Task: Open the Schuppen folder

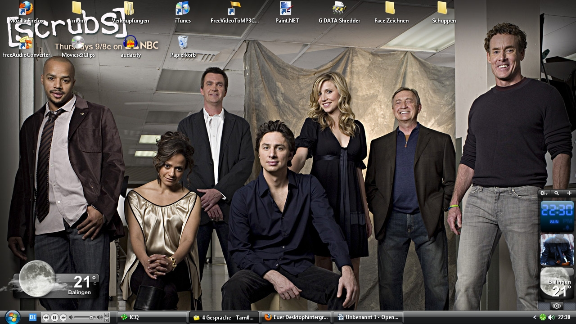Action: click(x=443, y=13)
